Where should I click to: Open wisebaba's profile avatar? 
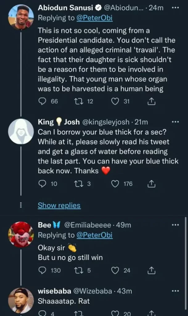21,300
